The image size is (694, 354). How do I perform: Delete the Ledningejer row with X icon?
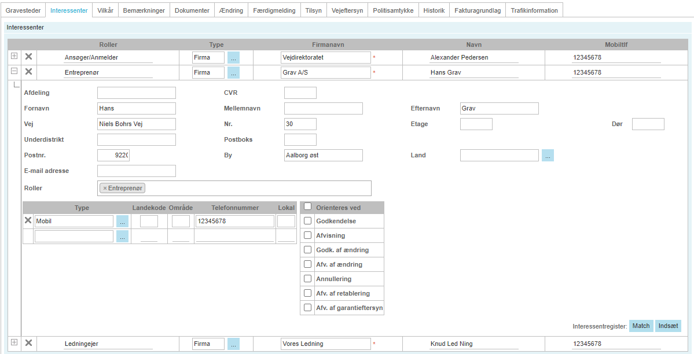pos(28,343)
